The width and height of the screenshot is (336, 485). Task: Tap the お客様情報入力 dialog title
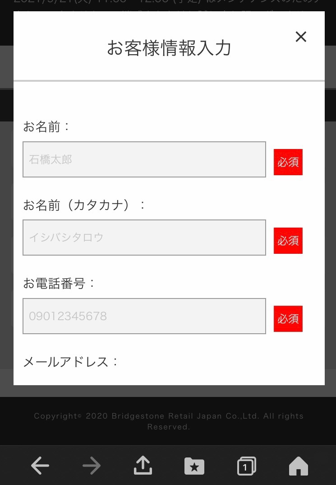[x=169, y=48]
